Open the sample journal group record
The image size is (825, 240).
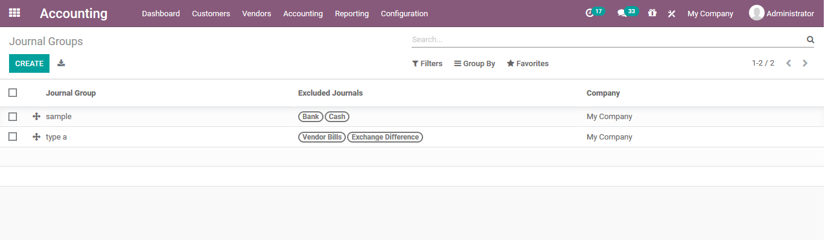point(59,117)
